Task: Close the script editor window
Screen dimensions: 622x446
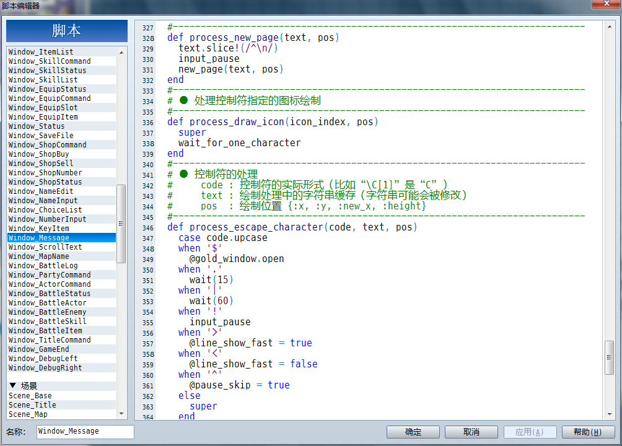Action: click(606, 4)
